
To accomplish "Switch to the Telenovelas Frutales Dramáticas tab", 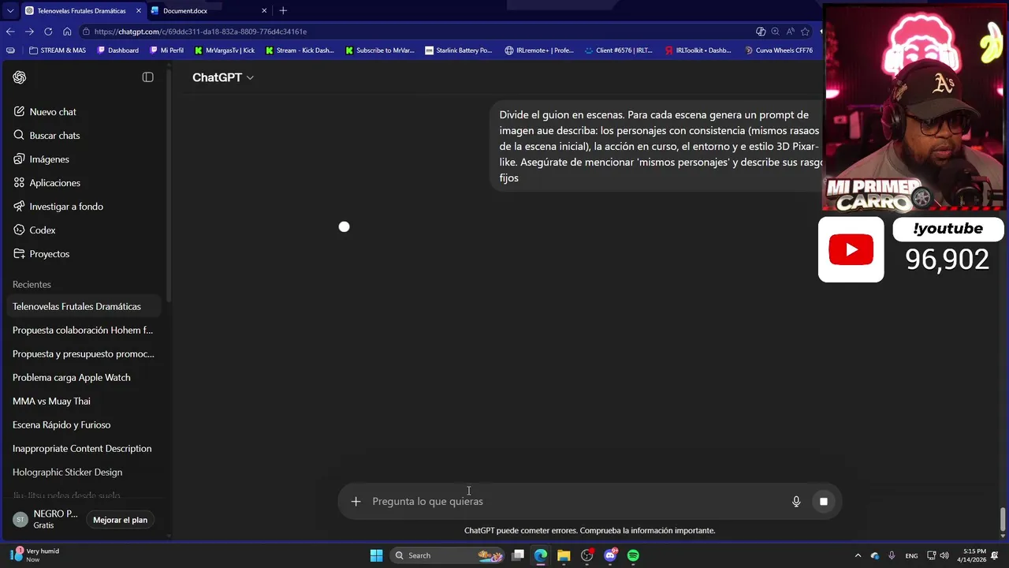I will [x=81, y=11].
